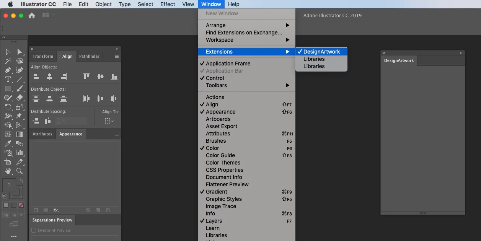Image resolution: width=481 pixels, height=241 pixels.
Task: Select the Direct Selection tool
Action: point(20,52)
